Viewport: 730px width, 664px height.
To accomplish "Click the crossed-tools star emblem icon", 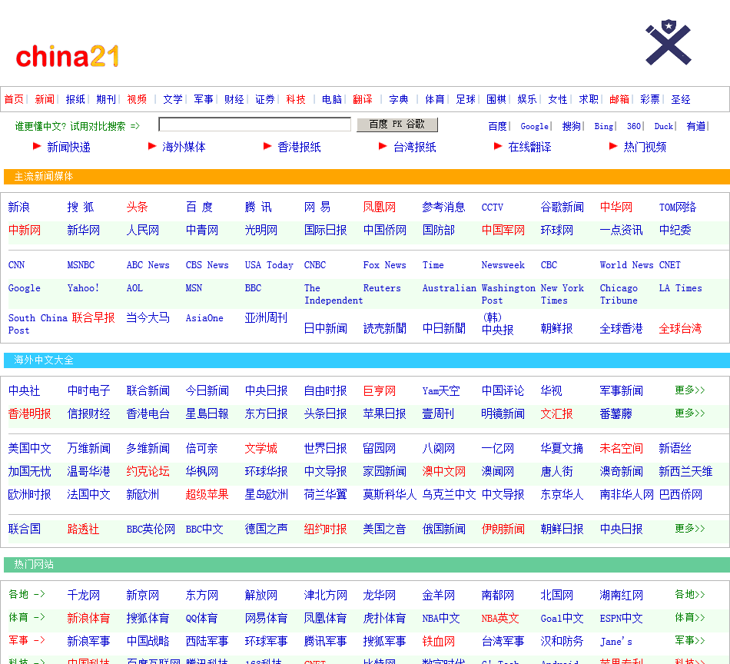I will tap(669, 42).
